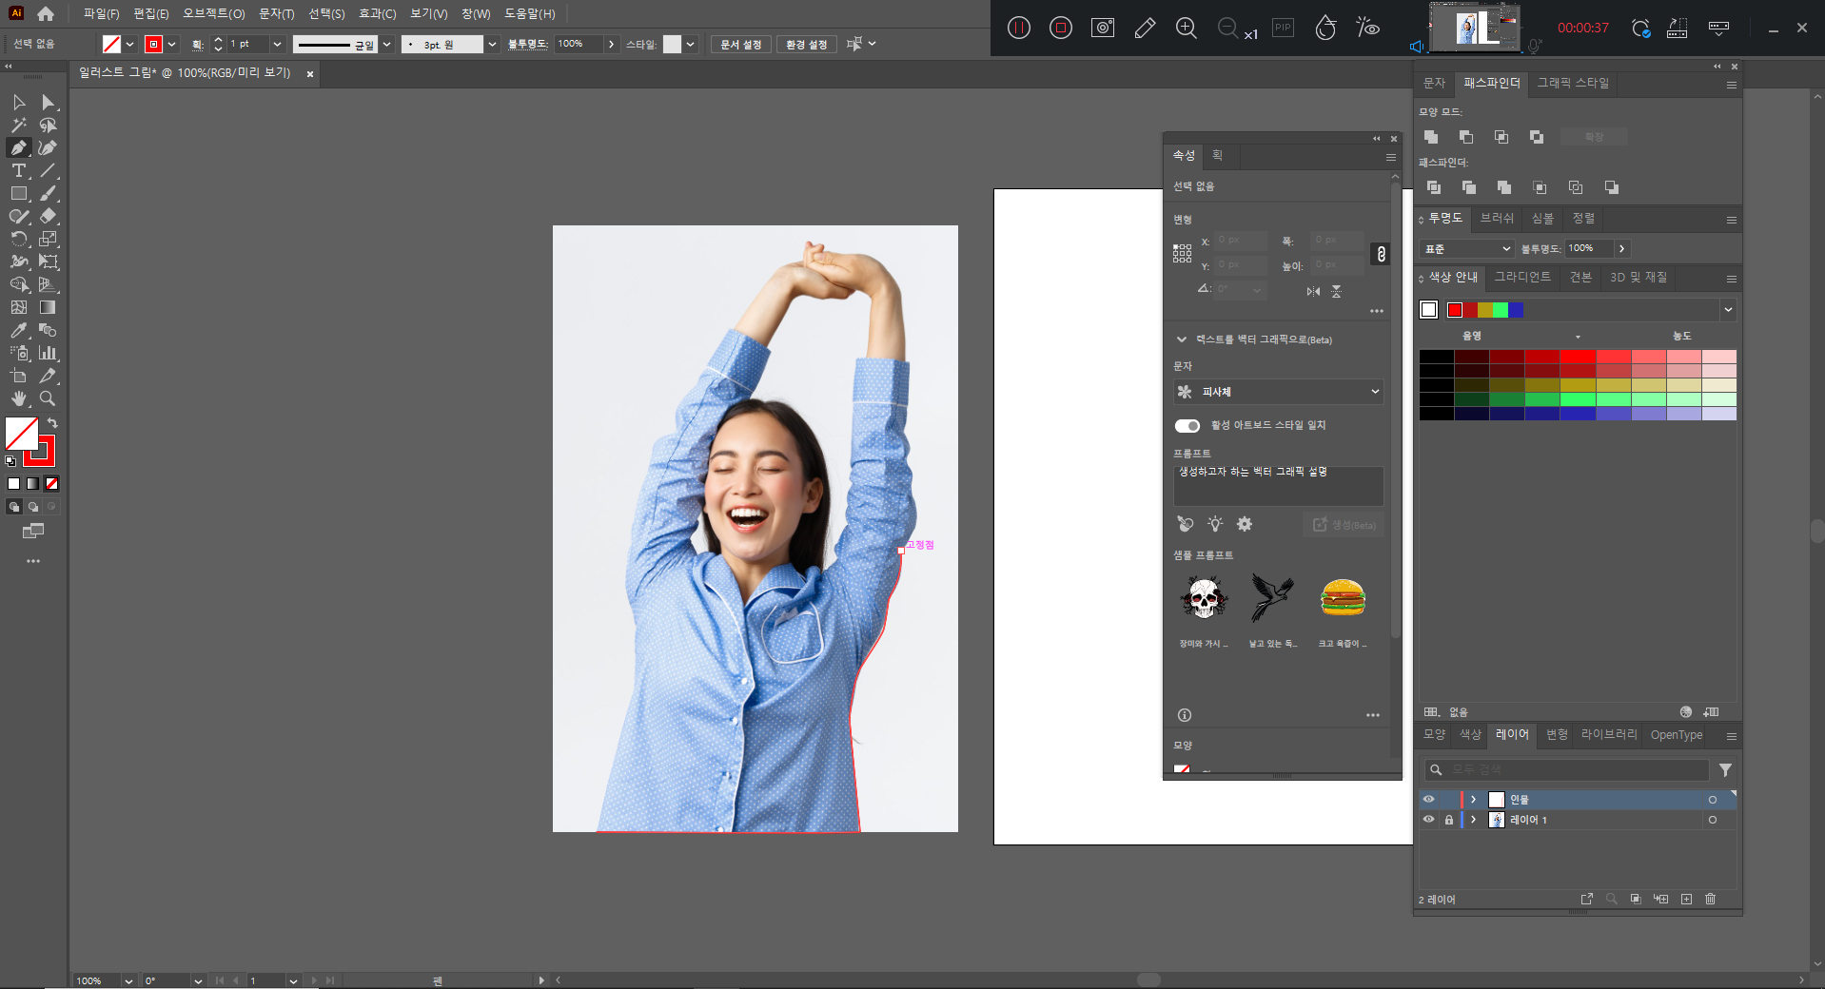
Task: Click the trash icon in Layers panel
Action: click(x=1710, y=899)
